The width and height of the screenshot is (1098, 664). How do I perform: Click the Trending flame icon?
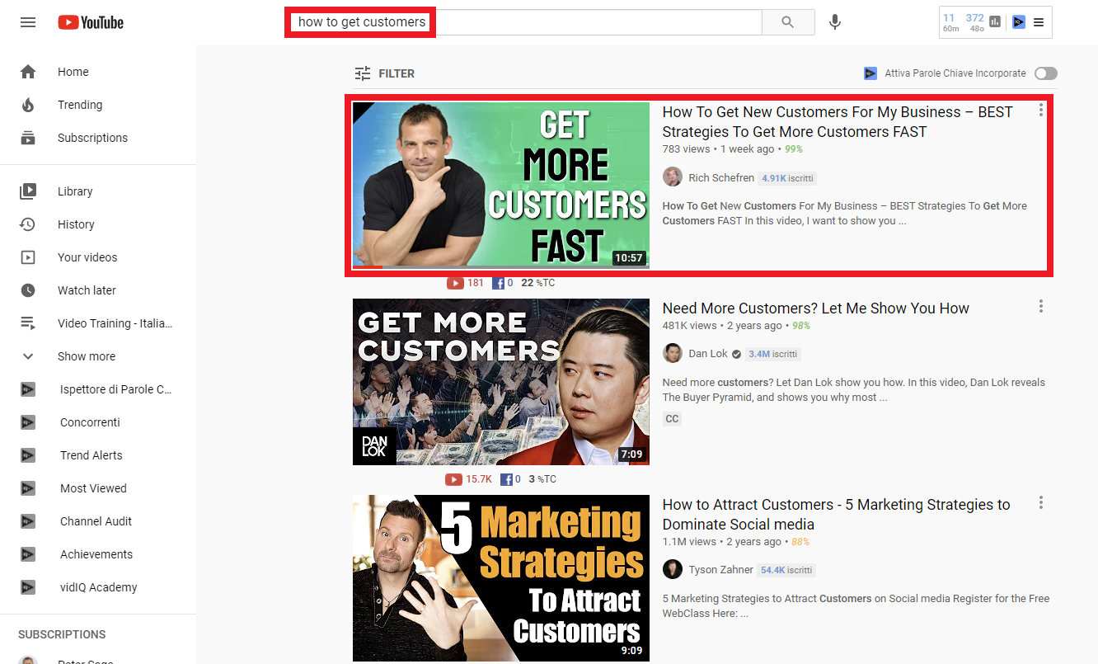coord(28,105)
